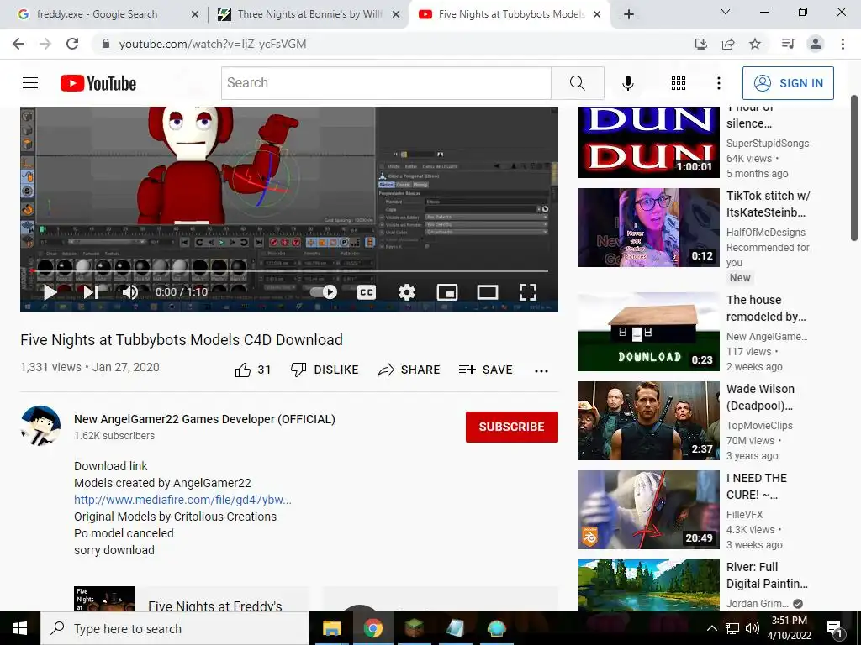This screenshot has width=861, height=645.
Task: Open the YouTube hamburger guide menu
Action: [30, 83]
